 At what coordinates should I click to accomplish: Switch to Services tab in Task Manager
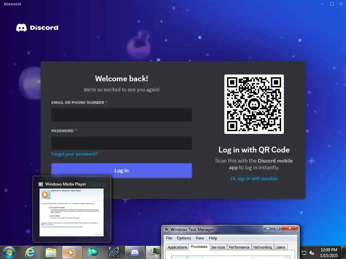pyautogui.click(x=218, y=247)
